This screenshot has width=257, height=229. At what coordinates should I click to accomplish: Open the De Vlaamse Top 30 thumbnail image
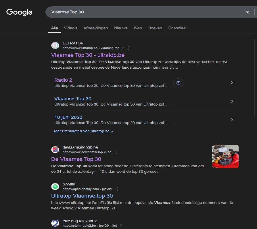point(225,156)
